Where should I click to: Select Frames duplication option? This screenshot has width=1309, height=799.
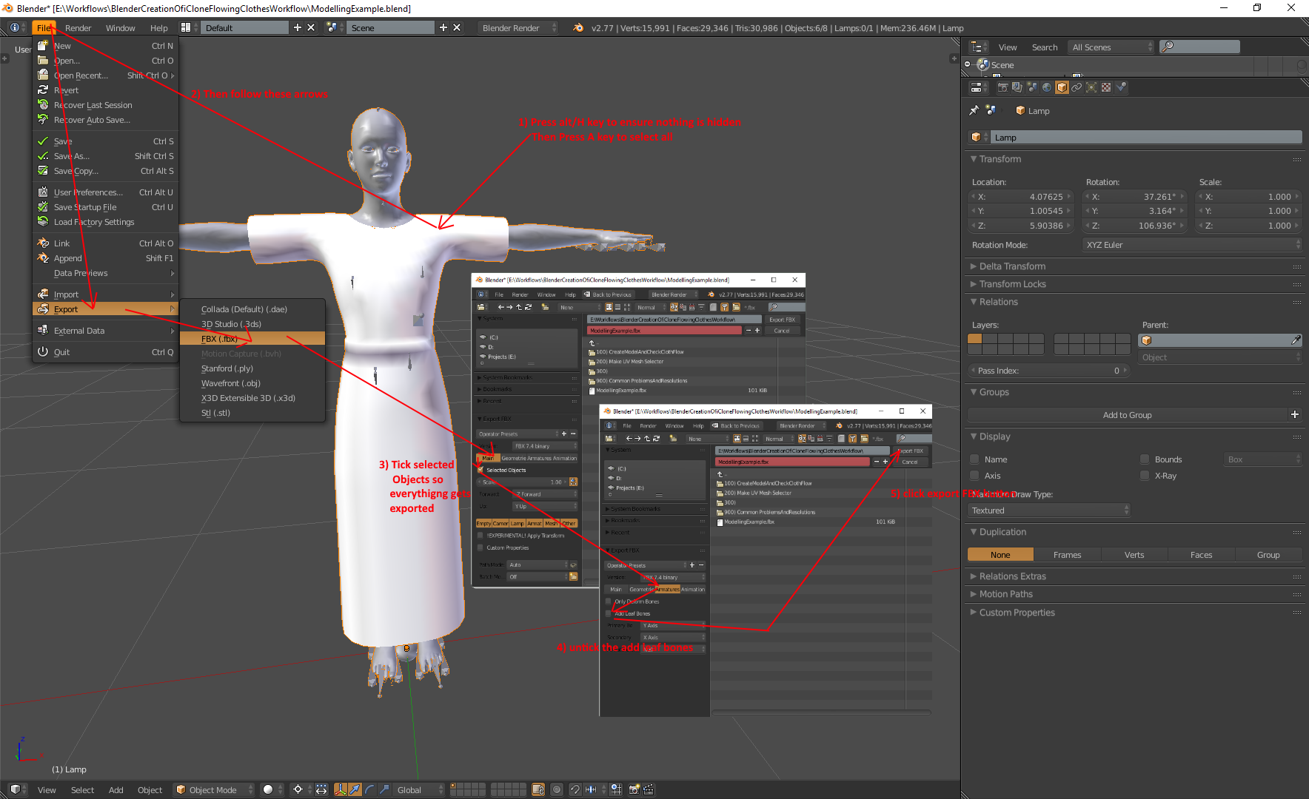[x=1067, y=555]
